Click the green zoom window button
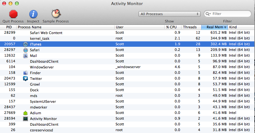This screenshot has width=255, height=133. click(17, 3)
